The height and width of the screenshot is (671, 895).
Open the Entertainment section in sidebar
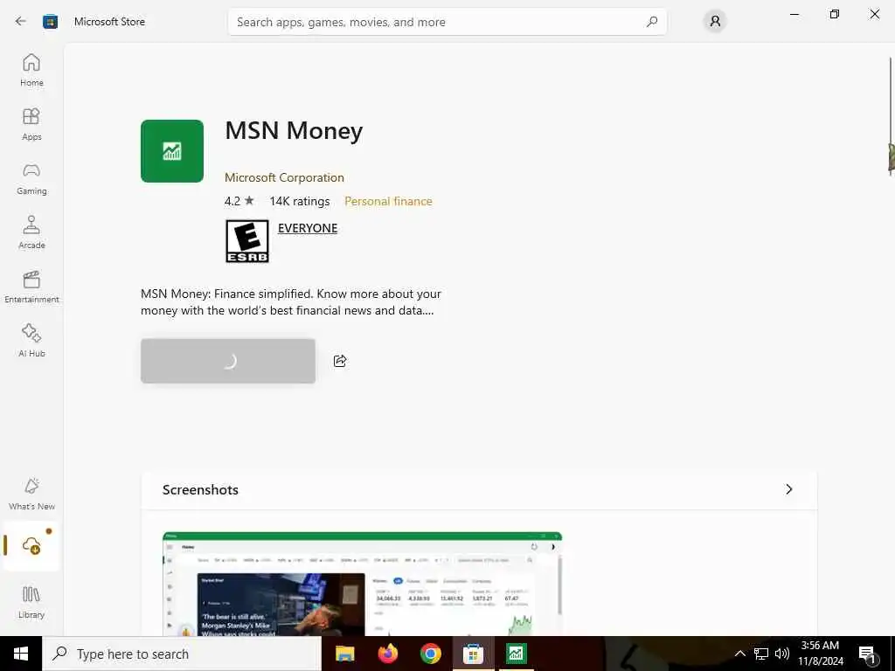[31, 287]
